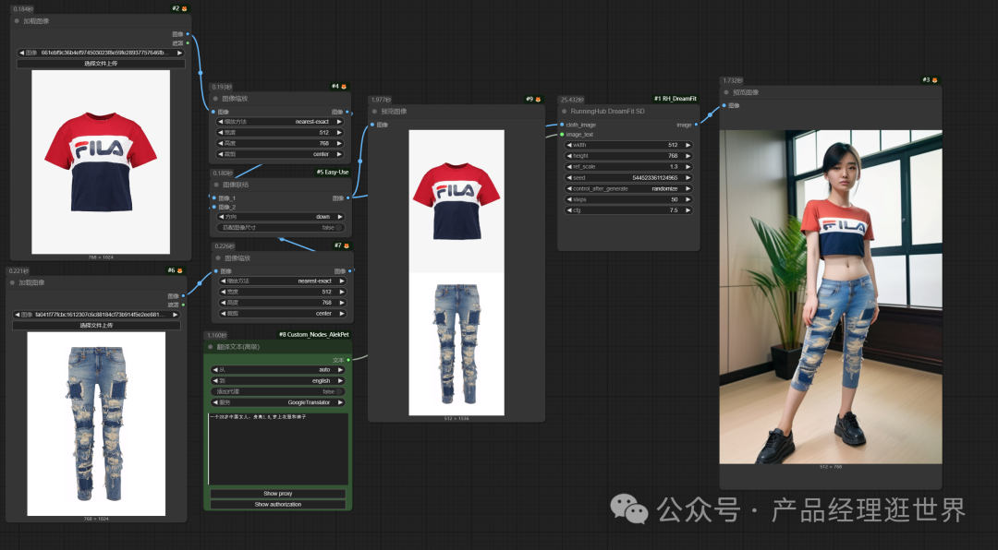Click the steps 50 value field
The height and width of the screenshot is (550, 998).
pyautogui.click(x=628, y=199)
